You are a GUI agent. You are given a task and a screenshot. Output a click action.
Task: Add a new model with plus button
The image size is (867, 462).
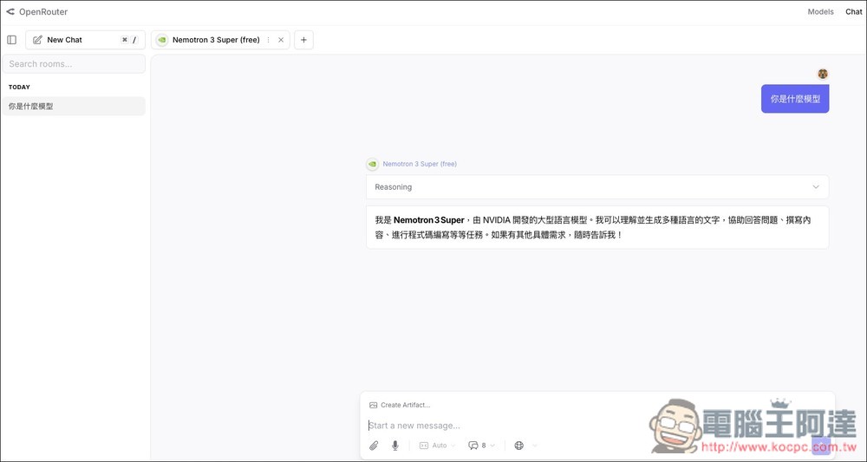tap(303, 40)
